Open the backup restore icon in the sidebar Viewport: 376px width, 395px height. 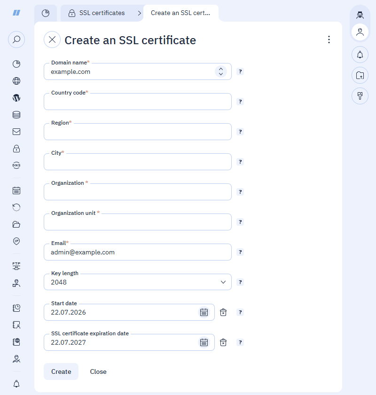tap(16, 207)
